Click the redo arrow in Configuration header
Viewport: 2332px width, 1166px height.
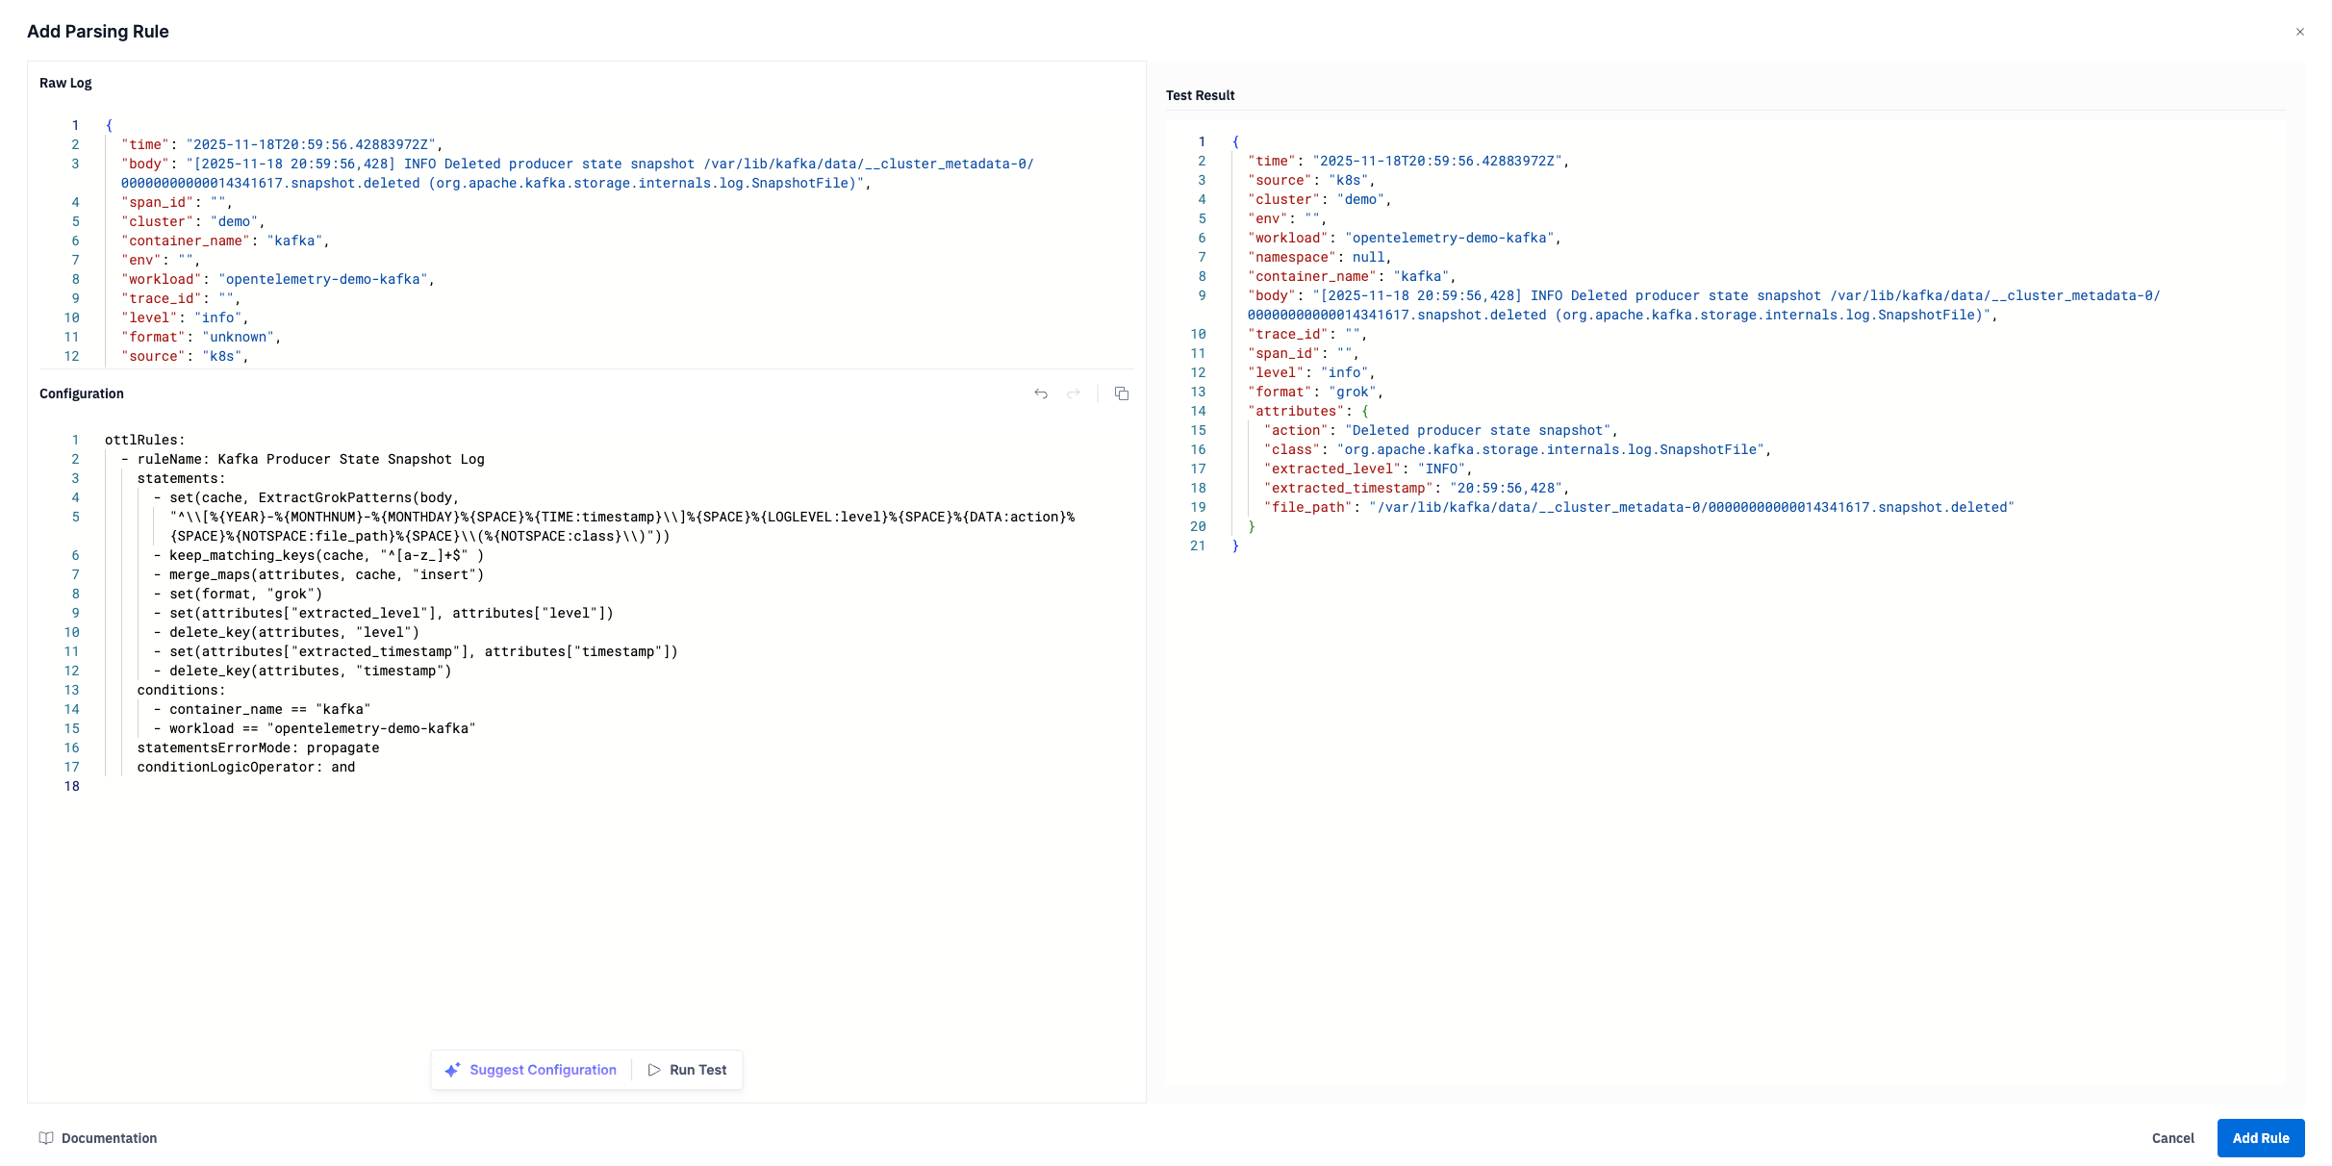coord(1074,393)
